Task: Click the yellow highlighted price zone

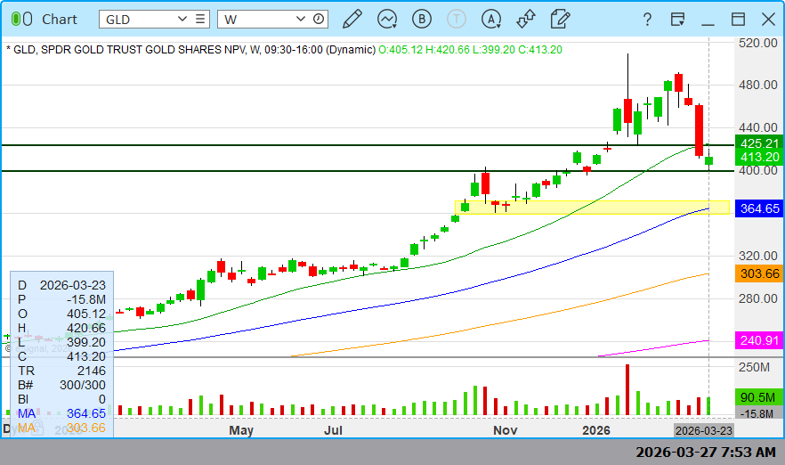Action: tap(592, 208)
